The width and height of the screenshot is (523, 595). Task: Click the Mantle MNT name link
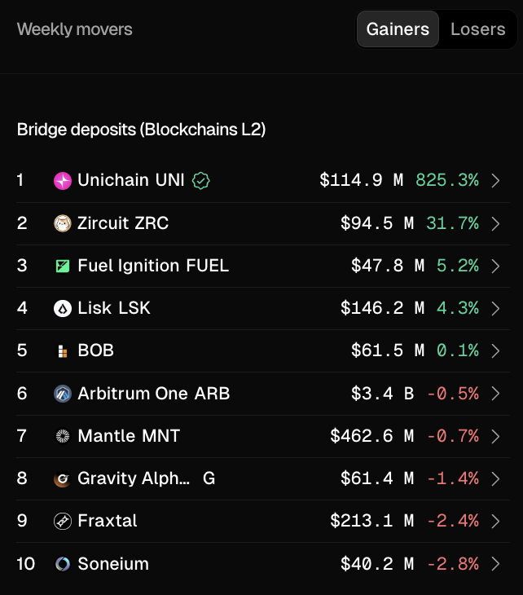point(129,436)
